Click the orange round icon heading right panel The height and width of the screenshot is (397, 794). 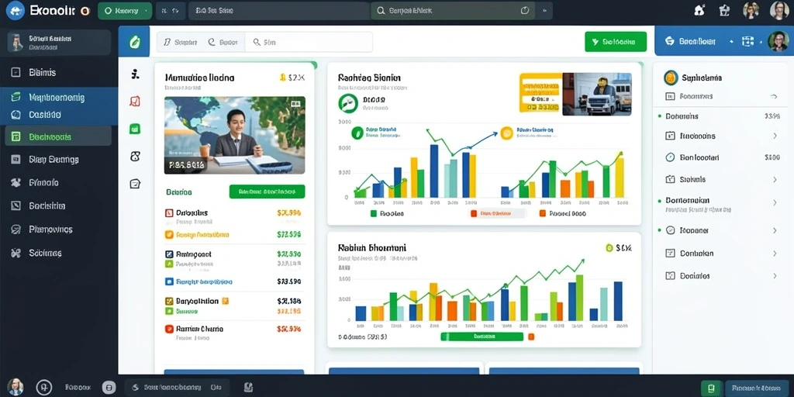(x=671, y=78)
